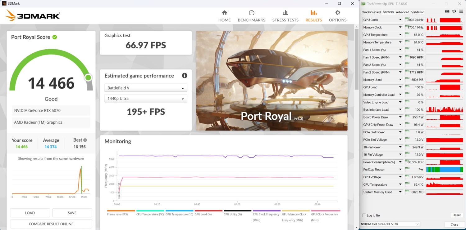Click GPU-Z refresh icon
The height and width of the screenshot is (230, 466).
click(454, 11)
